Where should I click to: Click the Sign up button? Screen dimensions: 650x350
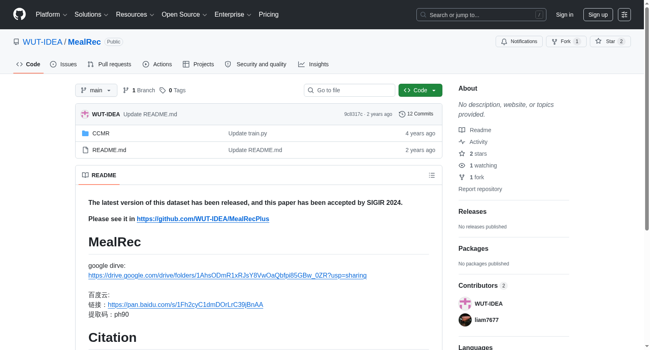(x=598, y=15)
